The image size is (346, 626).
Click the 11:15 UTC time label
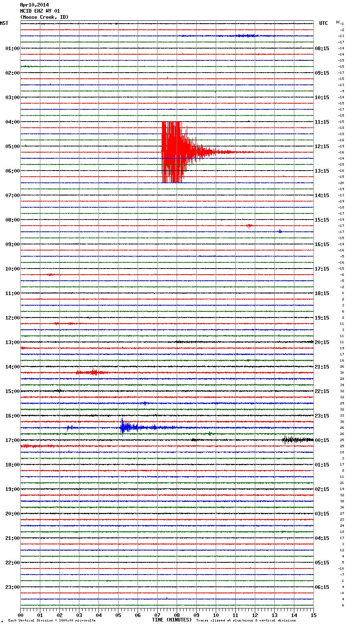pyautogui.click(x=322, y=122)
